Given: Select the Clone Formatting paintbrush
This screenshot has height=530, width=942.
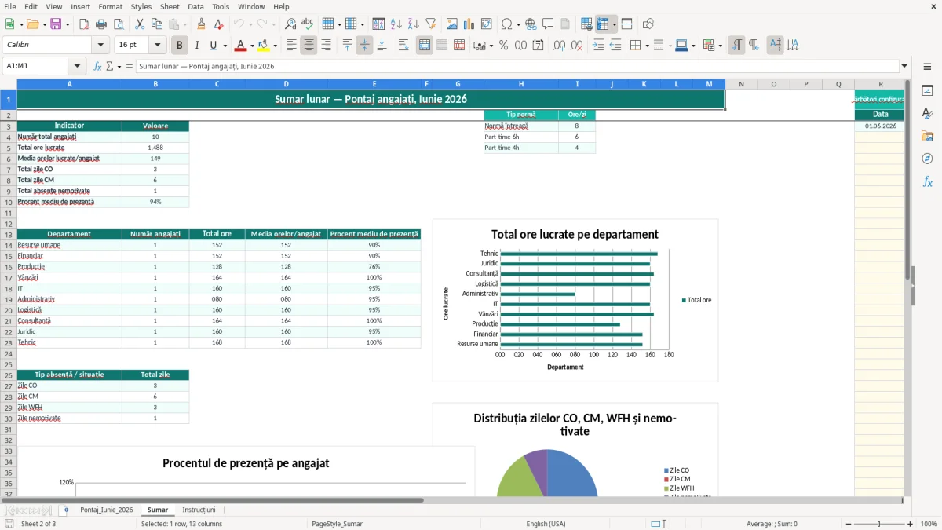Looking at the screenshot, I should [x=202, y=24].
